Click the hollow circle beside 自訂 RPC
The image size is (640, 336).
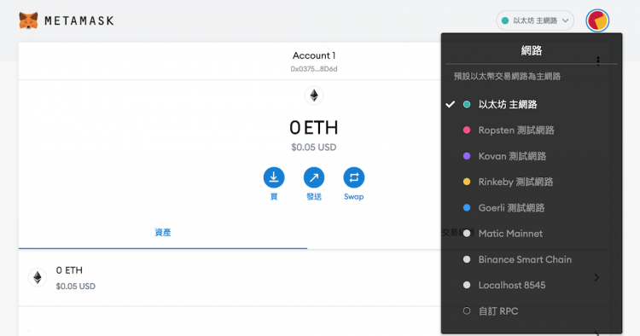click(x=467, y=311)
